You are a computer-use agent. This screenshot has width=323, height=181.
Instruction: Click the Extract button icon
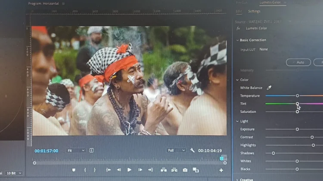(174, 170)
